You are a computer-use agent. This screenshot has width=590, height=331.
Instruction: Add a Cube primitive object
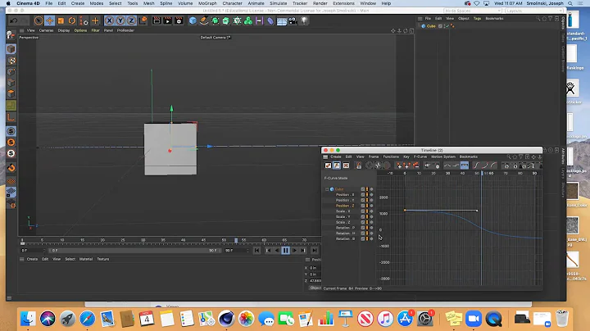(193, 20)
